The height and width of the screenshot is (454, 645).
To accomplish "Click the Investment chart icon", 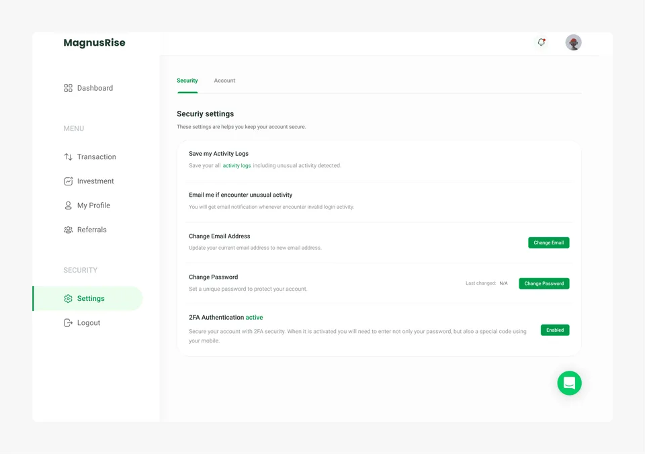I will (x=68, y=181).
